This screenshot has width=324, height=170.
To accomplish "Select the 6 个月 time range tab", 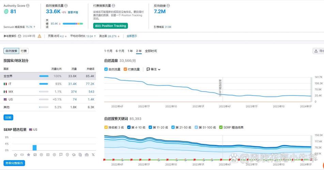I will click(x=120, y=51).
